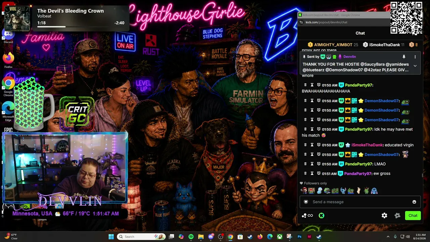Screen dimensions: 430x242
Task: Expand the pinned THANK YOU message
Action: click(x=415, y=66)
